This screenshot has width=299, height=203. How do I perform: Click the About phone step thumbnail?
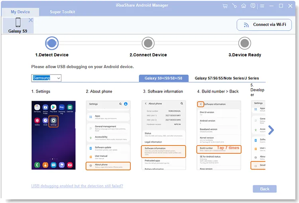click(108, 135)
